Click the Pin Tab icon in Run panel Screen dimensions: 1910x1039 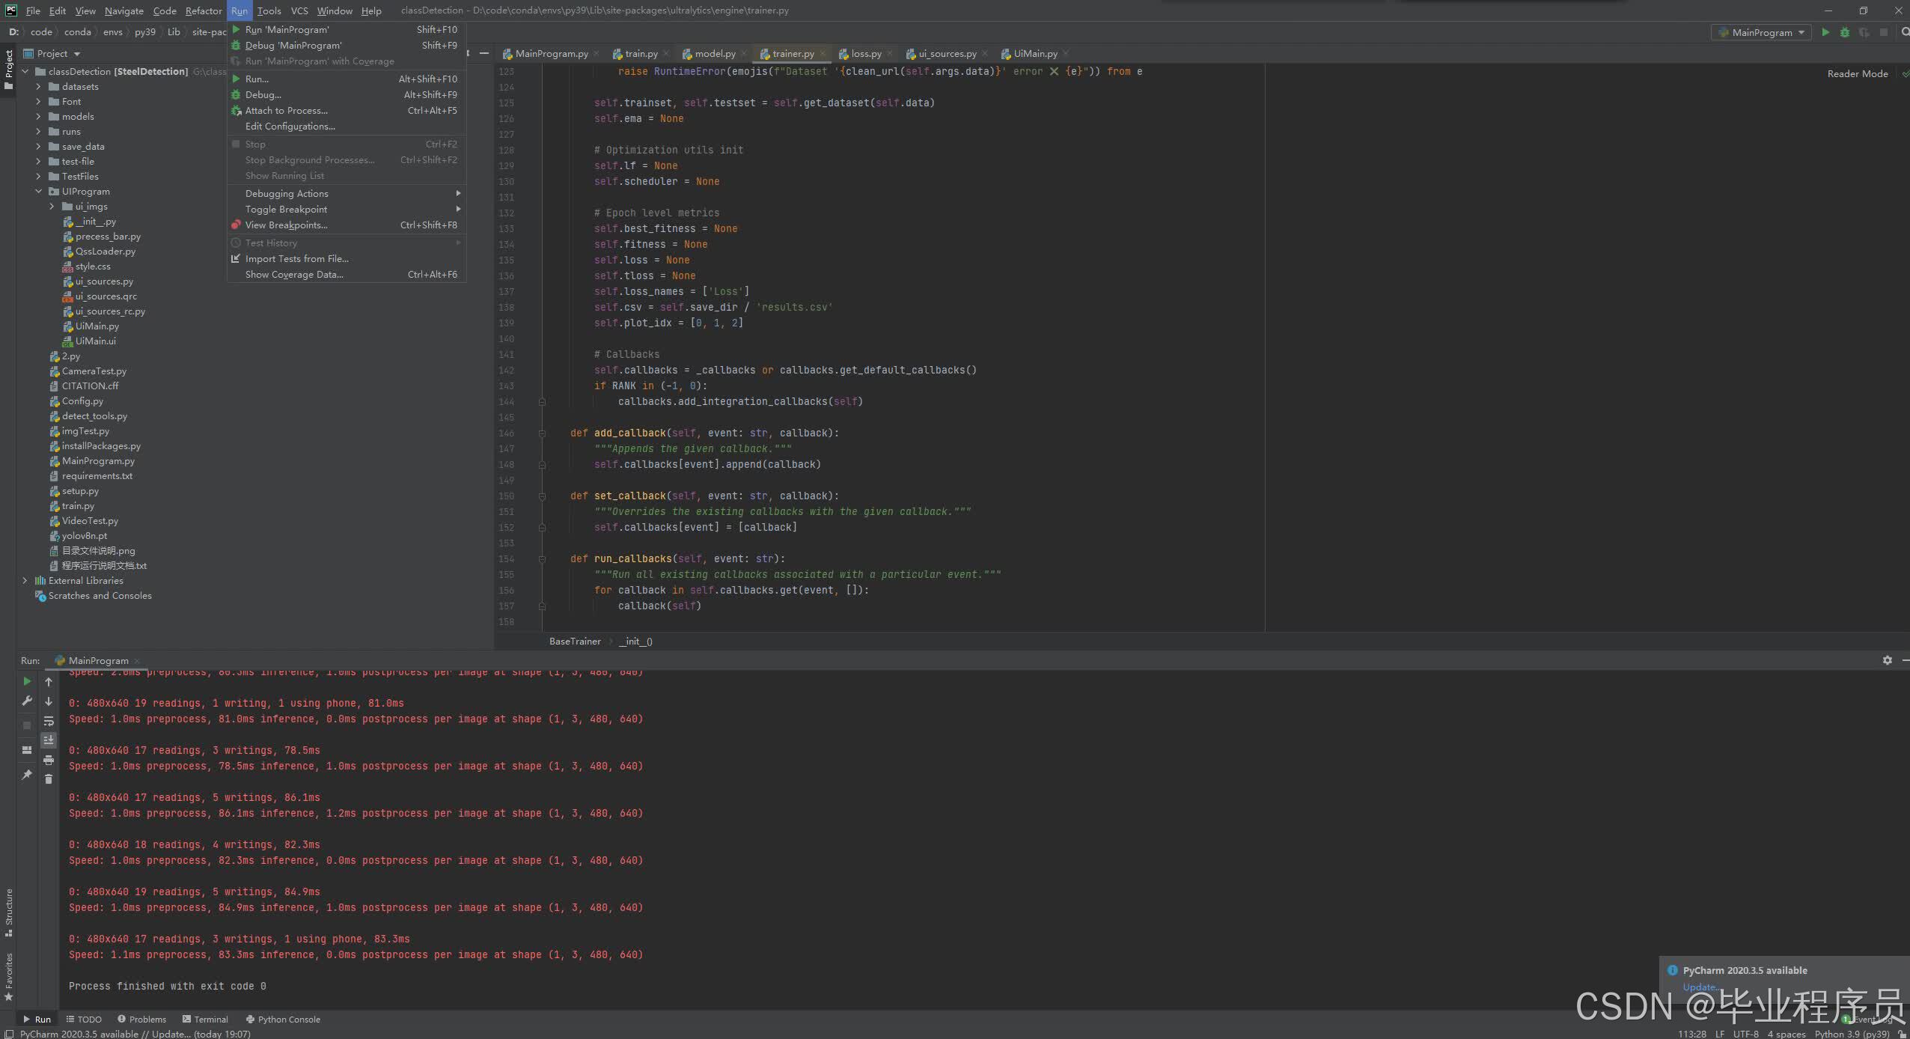[27, 774]
